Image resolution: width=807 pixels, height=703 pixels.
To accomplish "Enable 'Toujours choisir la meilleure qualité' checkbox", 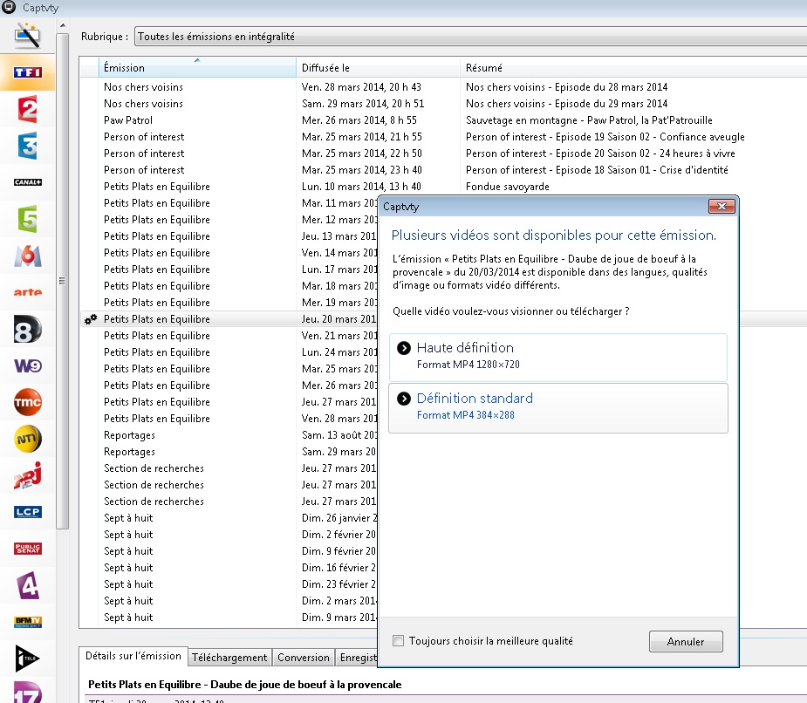I will [x=399, y=641].
